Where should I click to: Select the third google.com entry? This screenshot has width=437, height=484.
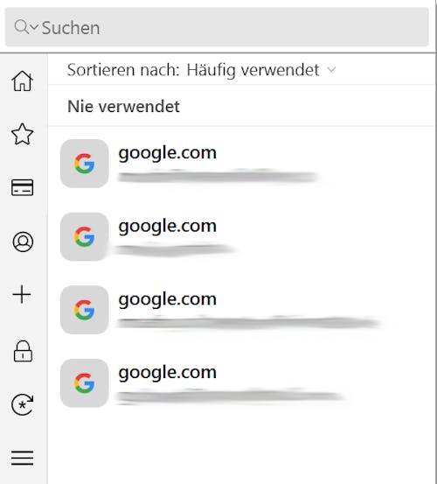pos(241,310)
